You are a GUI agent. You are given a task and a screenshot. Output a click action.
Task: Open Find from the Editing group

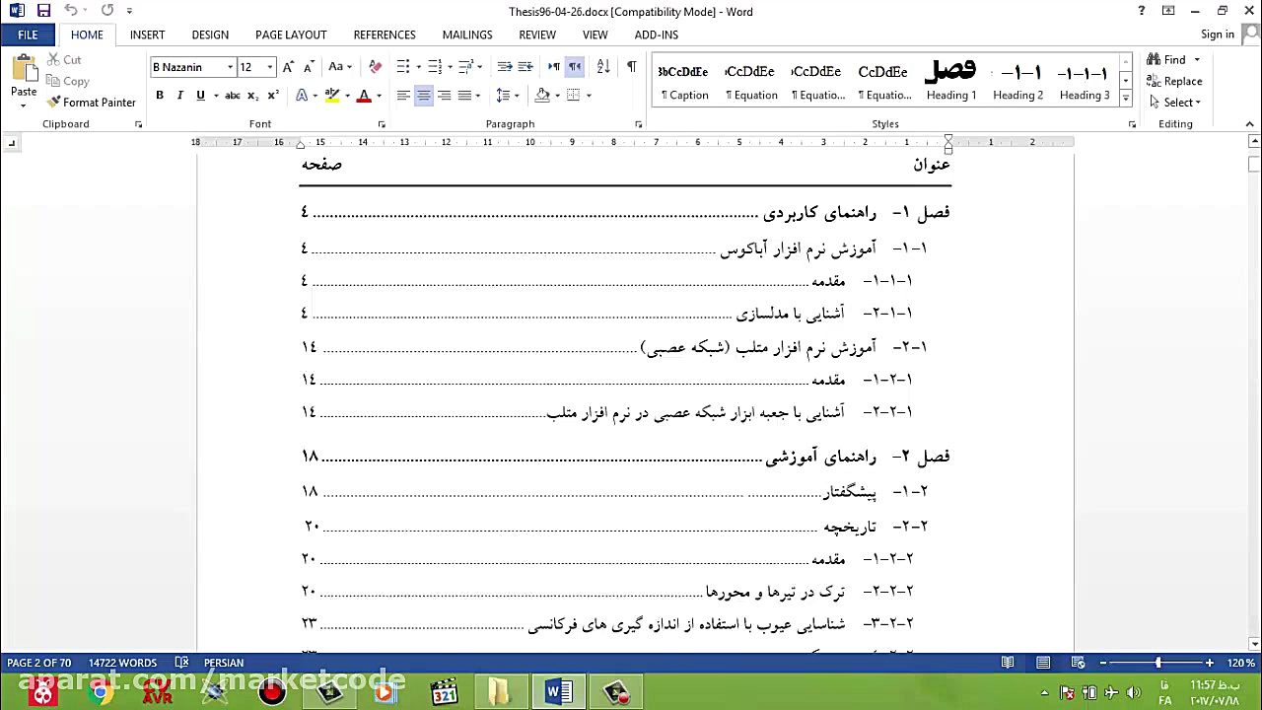[1166, 59]
